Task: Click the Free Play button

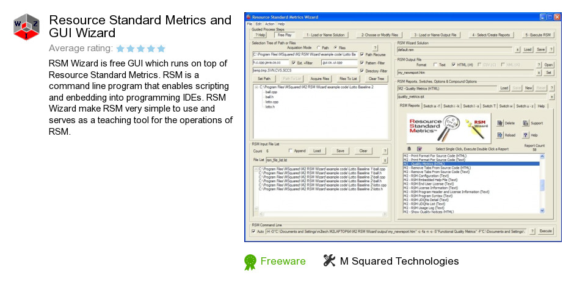Action: (x=285, y=35)
